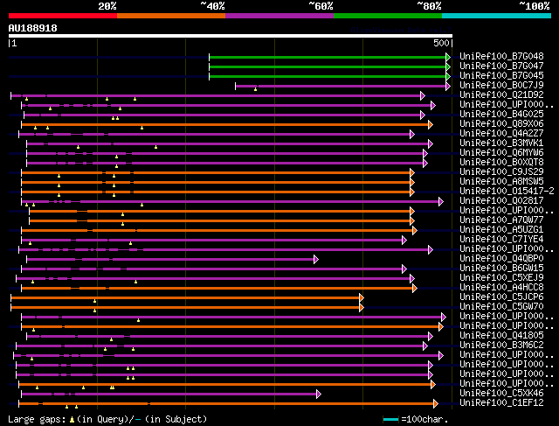Open the UniRef100_B7G047 hit label
Image resolution: width=559 pixels, height=426 pixels.
click(501, 66)
